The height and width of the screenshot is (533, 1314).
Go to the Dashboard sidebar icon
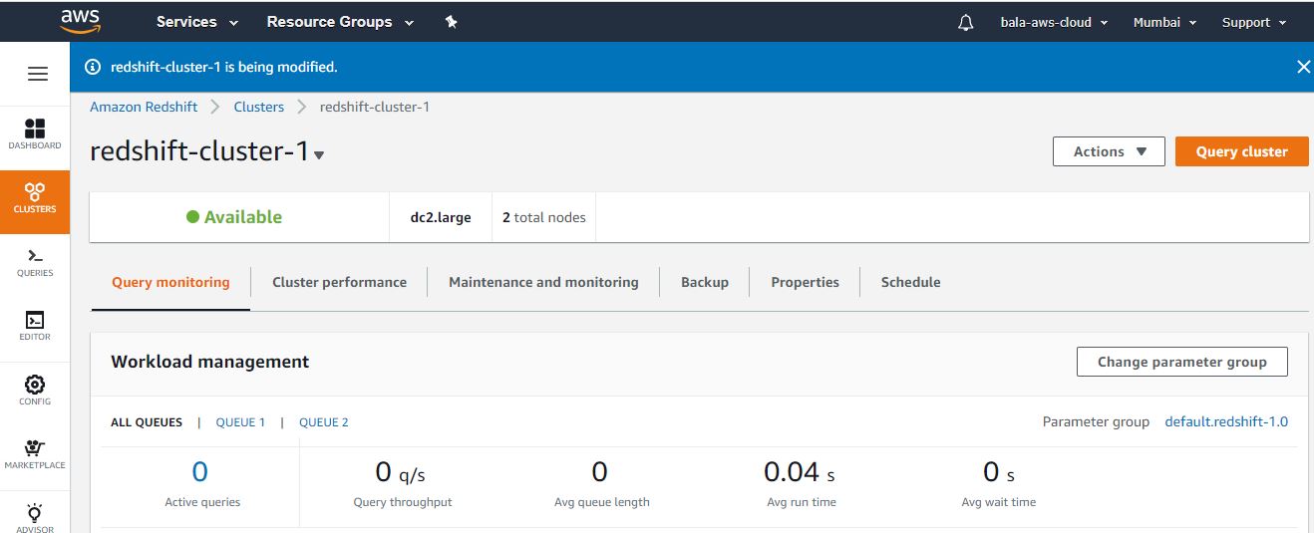click(35, 134)
